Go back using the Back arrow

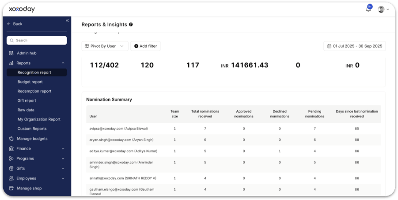point(15,24)
